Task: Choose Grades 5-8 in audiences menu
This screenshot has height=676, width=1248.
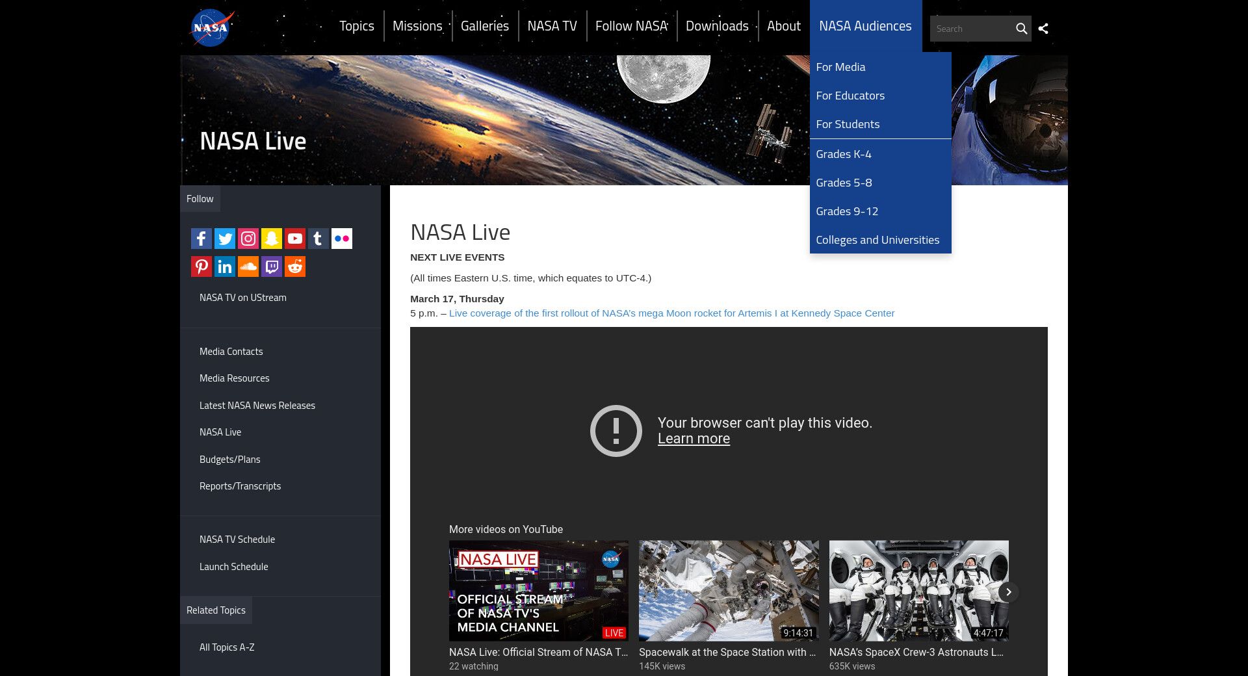Action: click(844, 183)
